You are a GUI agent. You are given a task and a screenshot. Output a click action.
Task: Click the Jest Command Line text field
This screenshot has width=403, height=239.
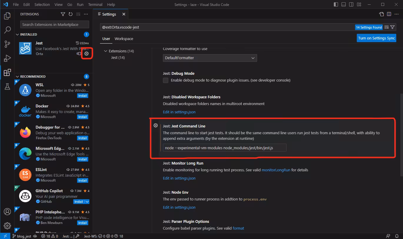pos(224,148)
